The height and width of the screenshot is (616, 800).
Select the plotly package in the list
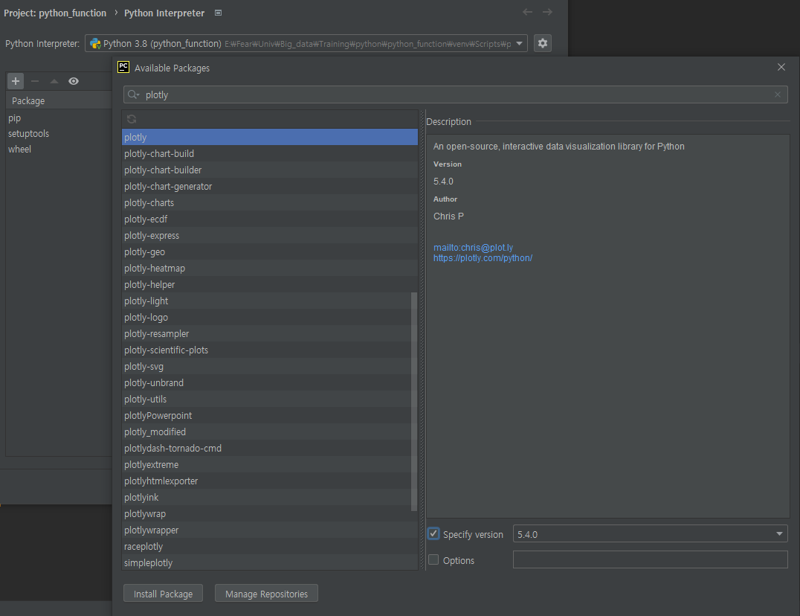[x=269, y=137]
